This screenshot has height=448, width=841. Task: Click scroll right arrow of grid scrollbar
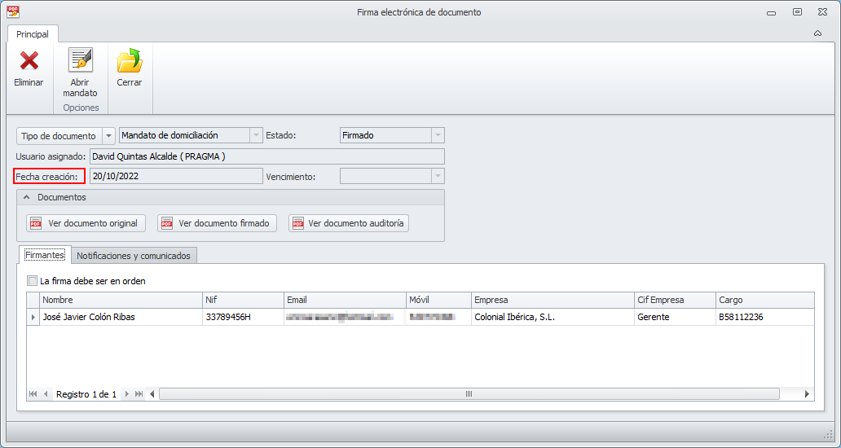coord(807,394)
